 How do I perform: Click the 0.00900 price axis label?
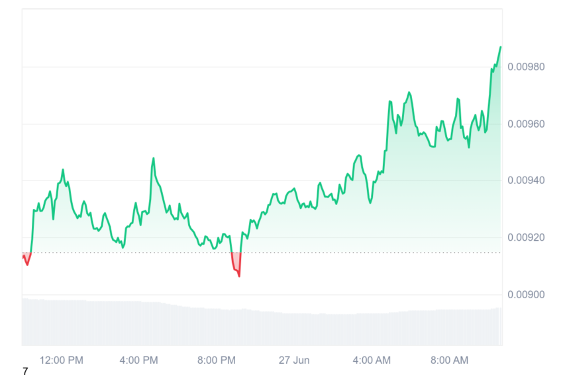pyautogui.click(x=526, y=295)
